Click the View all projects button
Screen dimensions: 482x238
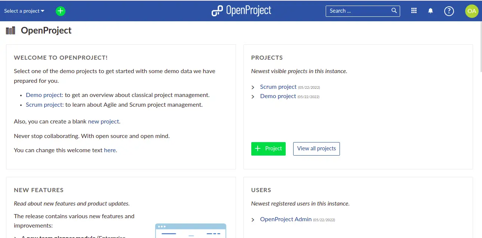[x=316, y=149]
